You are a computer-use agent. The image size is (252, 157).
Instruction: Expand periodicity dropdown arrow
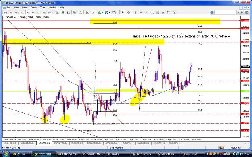[109, 12]
